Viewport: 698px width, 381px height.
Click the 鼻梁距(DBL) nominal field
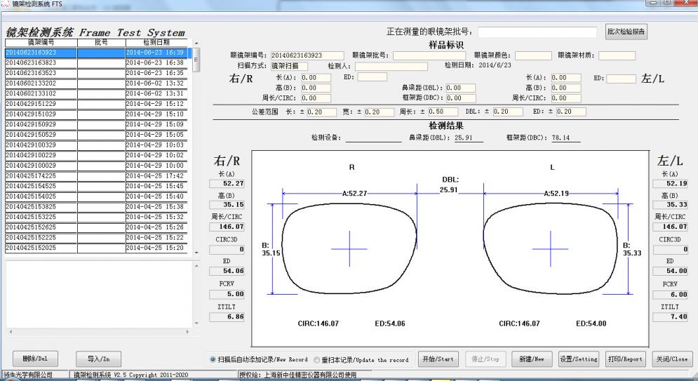point(461,88)
